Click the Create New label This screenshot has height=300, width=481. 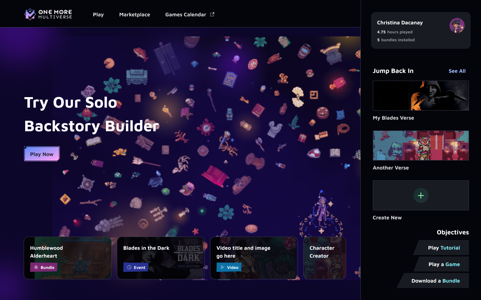pos(387,217)
